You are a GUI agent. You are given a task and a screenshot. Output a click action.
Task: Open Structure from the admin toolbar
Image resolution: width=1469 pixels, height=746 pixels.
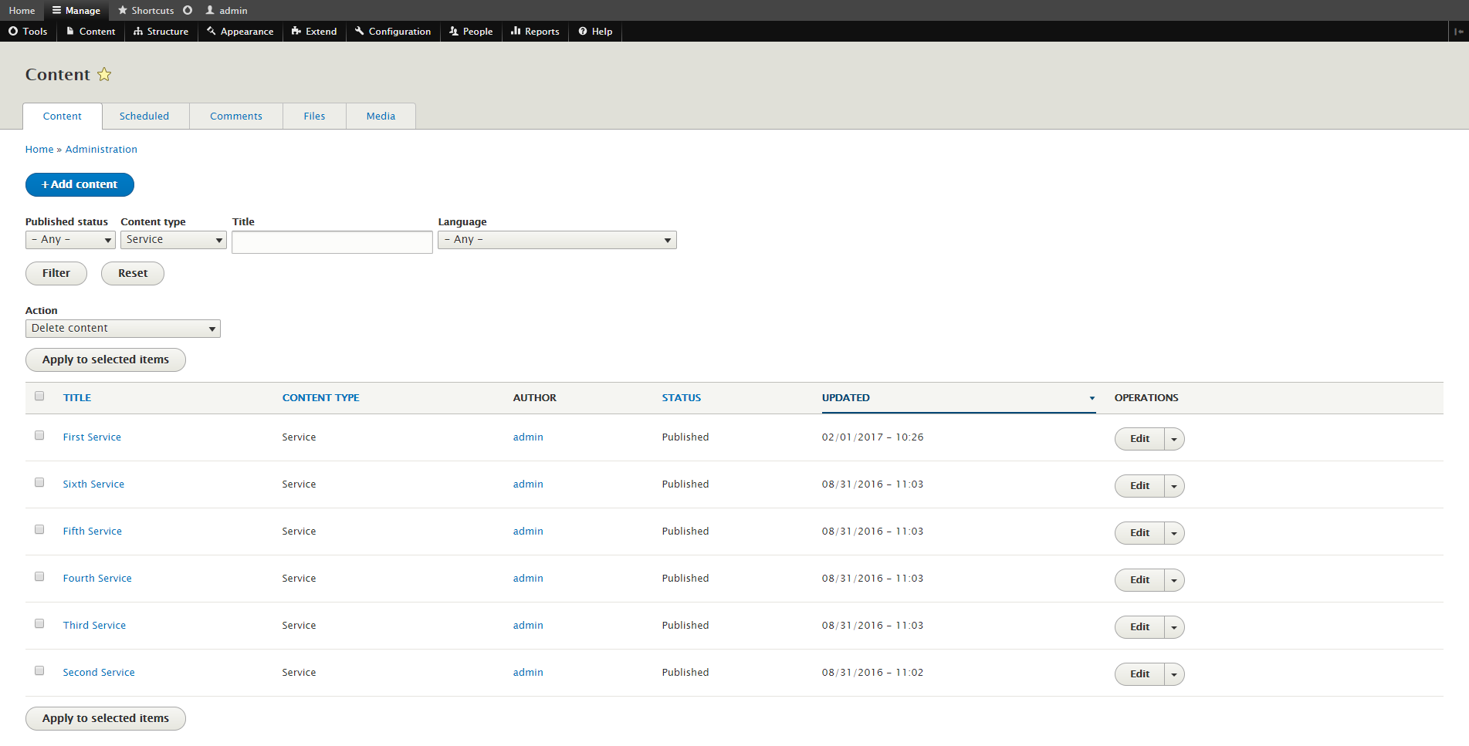coord(161,32)
